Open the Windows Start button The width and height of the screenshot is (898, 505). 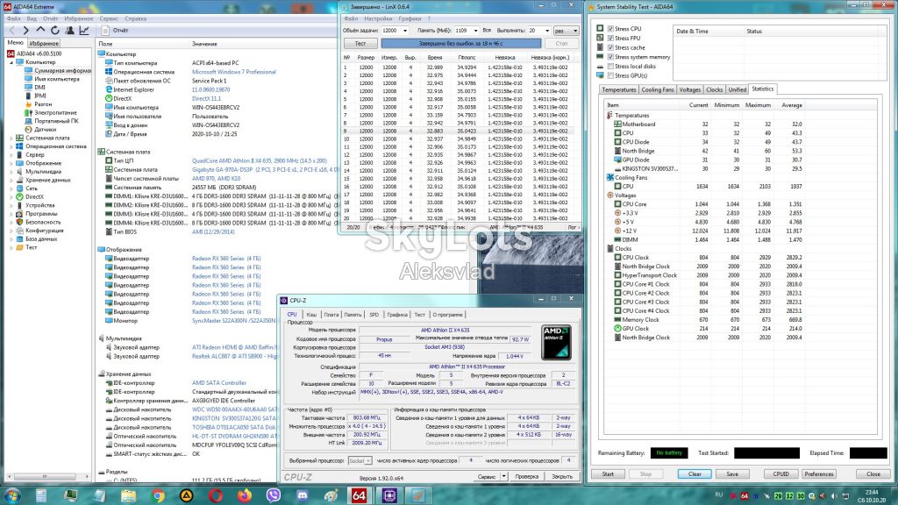pos(12,495)
